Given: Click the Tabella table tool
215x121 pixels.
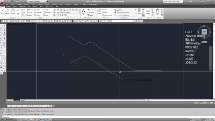Looking at the screenshot, I should pos(90,15).
